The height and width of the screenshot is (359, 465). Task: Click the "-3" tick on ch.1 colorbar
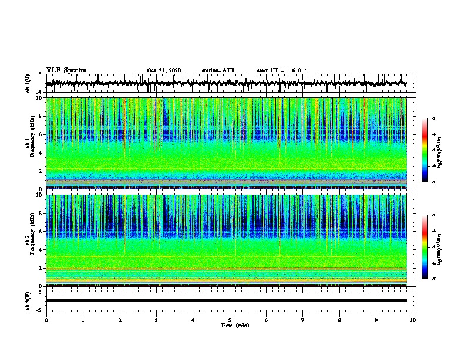pyautogui.click(x=433, y=118)
